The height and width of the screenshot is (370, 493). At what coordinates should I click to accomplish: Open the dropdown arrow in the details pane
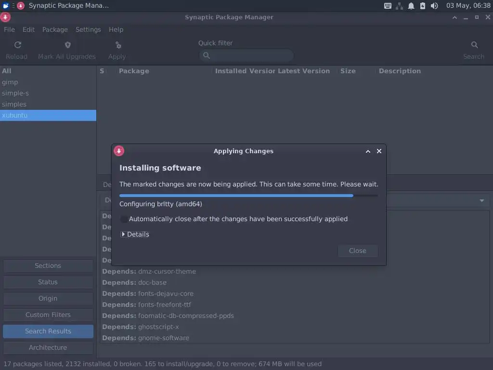[481, 201]
